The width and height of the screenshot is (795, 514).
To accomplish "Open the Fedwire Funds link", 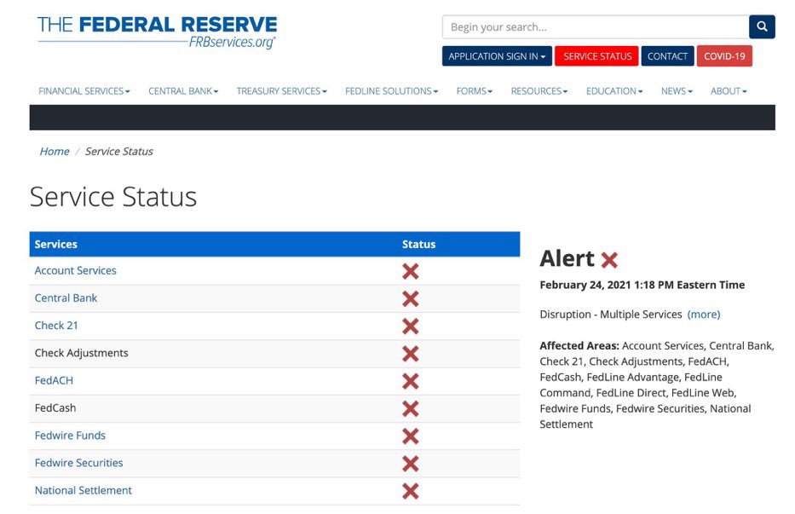I will (x=70, y=436).
